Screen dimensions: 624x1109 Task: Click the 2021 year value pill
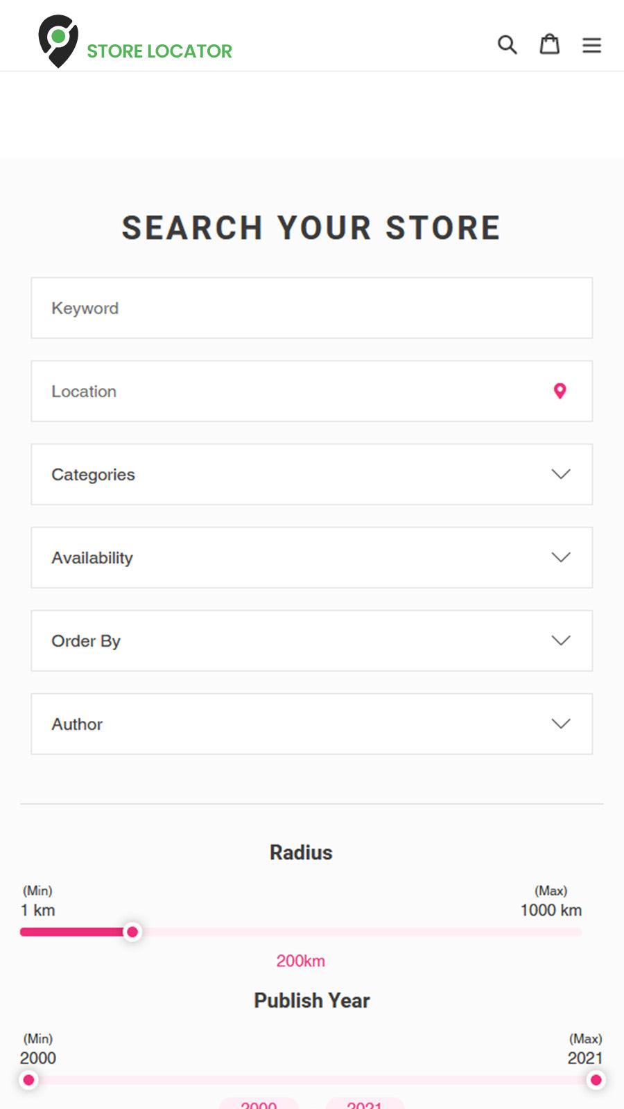(365, 1104)
